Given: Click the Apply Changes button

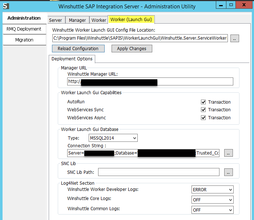Looking at the screenshot, I should click(x=132, y=49).
